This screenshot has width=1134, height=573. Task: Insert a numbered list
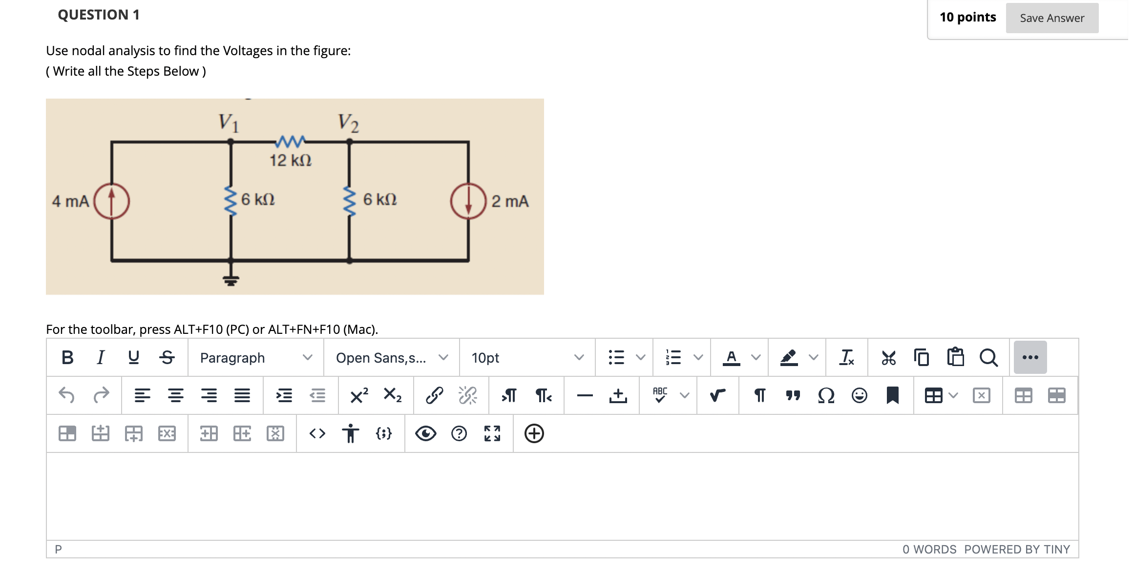point(673,358)
